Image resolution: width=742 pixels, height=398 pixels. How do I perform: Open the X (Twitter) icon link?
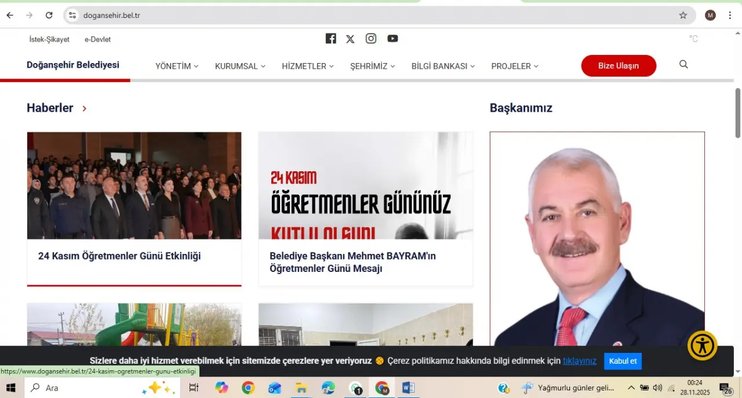[x=350, y=39]
